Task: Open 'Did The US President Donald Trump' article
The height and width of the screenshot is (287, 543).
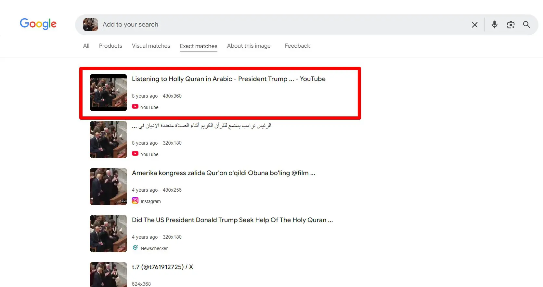Action: coord(232,220)
